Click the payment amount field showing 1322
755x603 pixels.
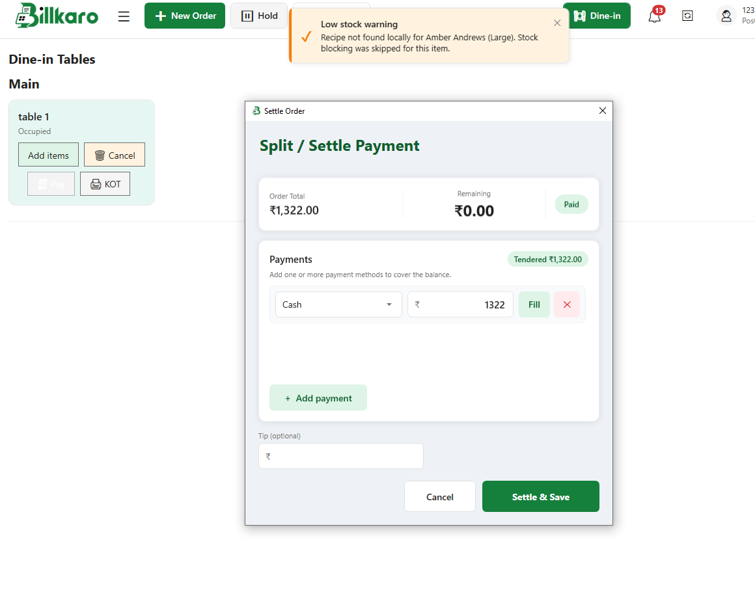[x=460, y=304]
